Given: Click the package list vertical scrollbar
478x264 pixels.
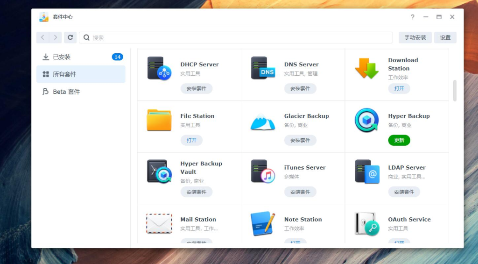Looking at the screenshot, I should pos(455,90).
